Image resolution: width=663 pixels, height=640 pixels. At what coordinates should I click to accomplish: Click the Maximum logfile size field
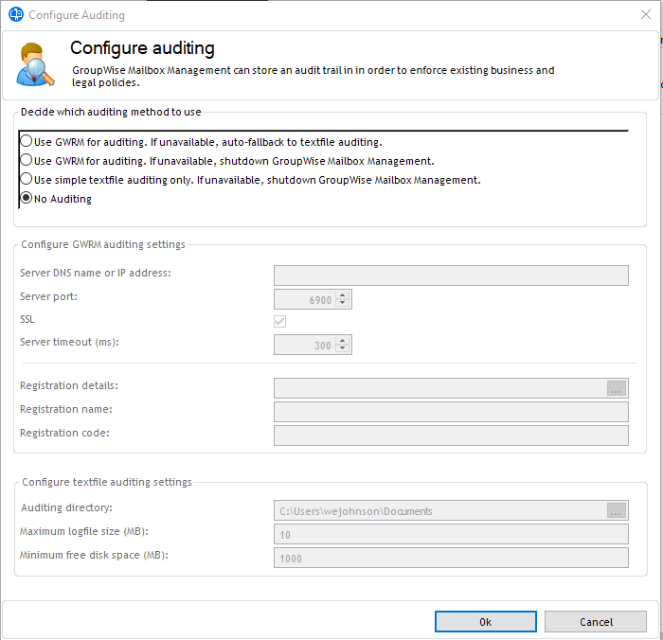pyautogui.click(x=451, y=535)
